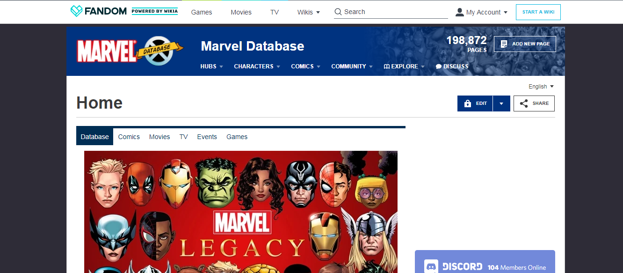Click the Edit lock icon
Screen dimensions: 623x273
467,103
